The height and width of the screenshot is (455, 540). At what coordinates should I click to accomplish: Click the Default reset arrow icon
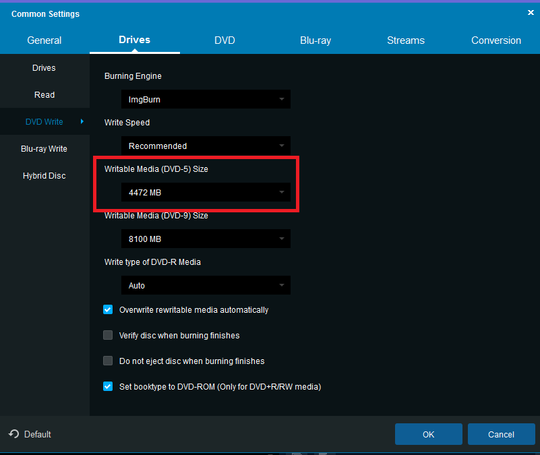(13, 434)
